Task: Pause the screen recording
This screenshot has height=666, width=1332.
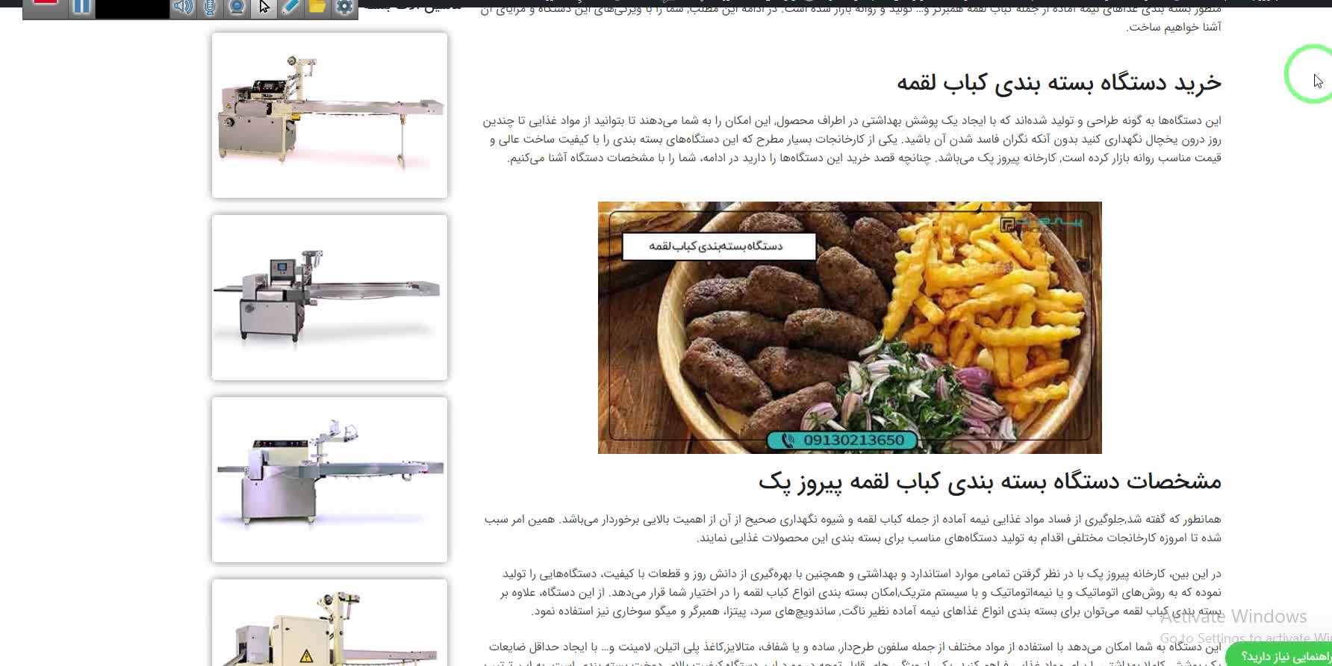Action: click(81, 7)
